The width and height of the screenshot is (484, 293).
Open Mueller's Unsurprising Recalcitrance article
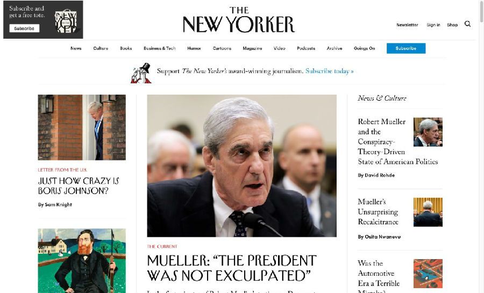tap(378, 212)
